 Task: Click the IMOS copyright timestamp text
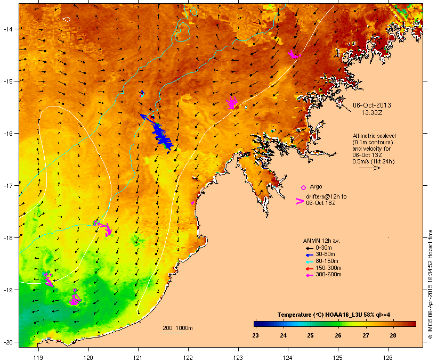click(430, 284)
